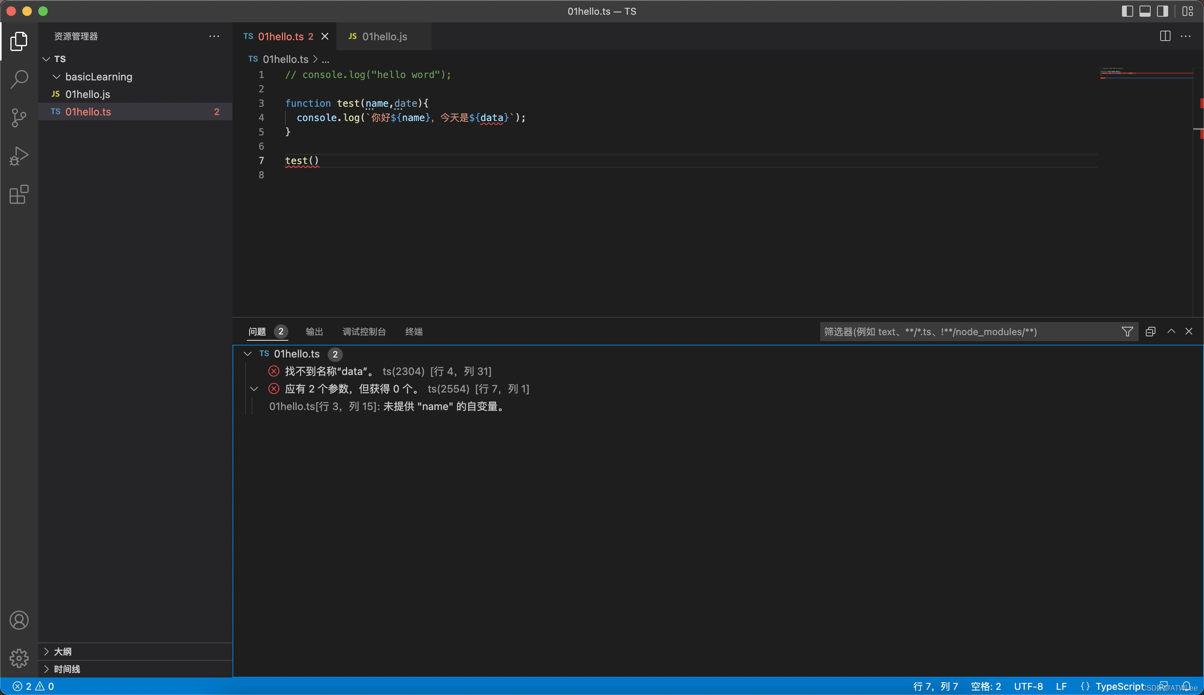
Task: Click the breadcrumb ellipsis segment
Action: point(326,59)
